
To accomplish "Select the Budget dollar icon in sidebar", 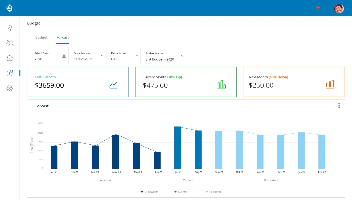I will coord(10,73).
